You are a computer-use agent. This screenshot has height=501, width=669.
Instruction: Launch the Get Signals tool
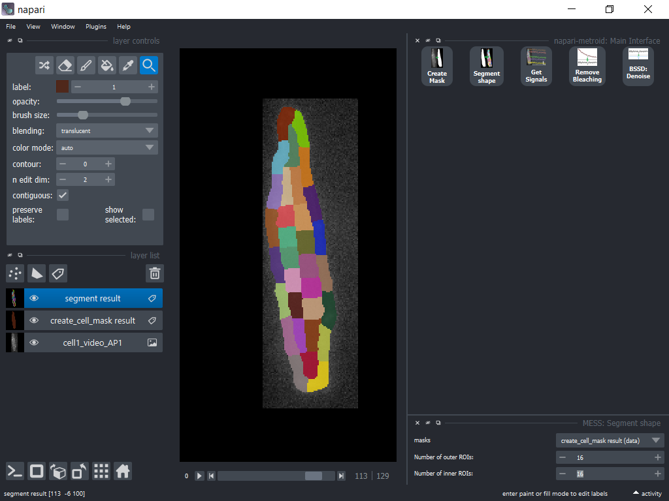[536, 66]
